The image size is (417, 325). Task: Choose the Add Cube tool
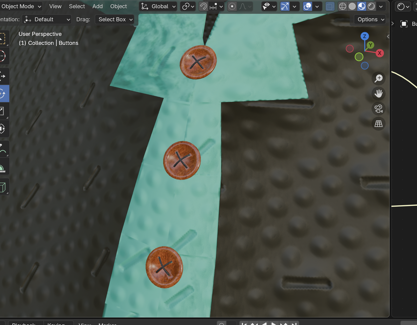point(3,187)
